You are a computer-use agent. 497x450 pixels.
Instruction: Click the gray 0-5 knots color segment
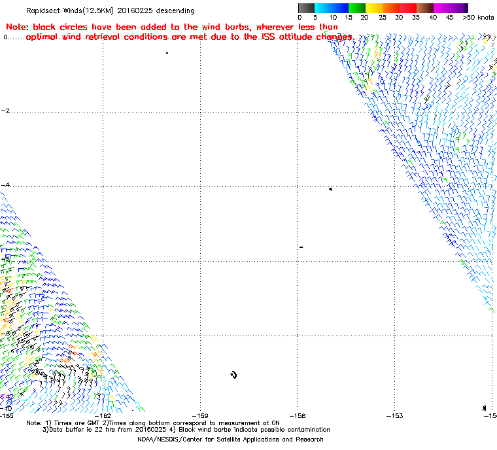coord(306,8)
